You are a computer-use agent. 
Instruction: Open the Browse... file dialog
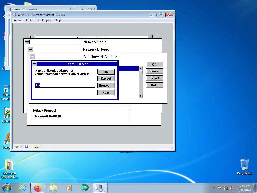(106, 86)
